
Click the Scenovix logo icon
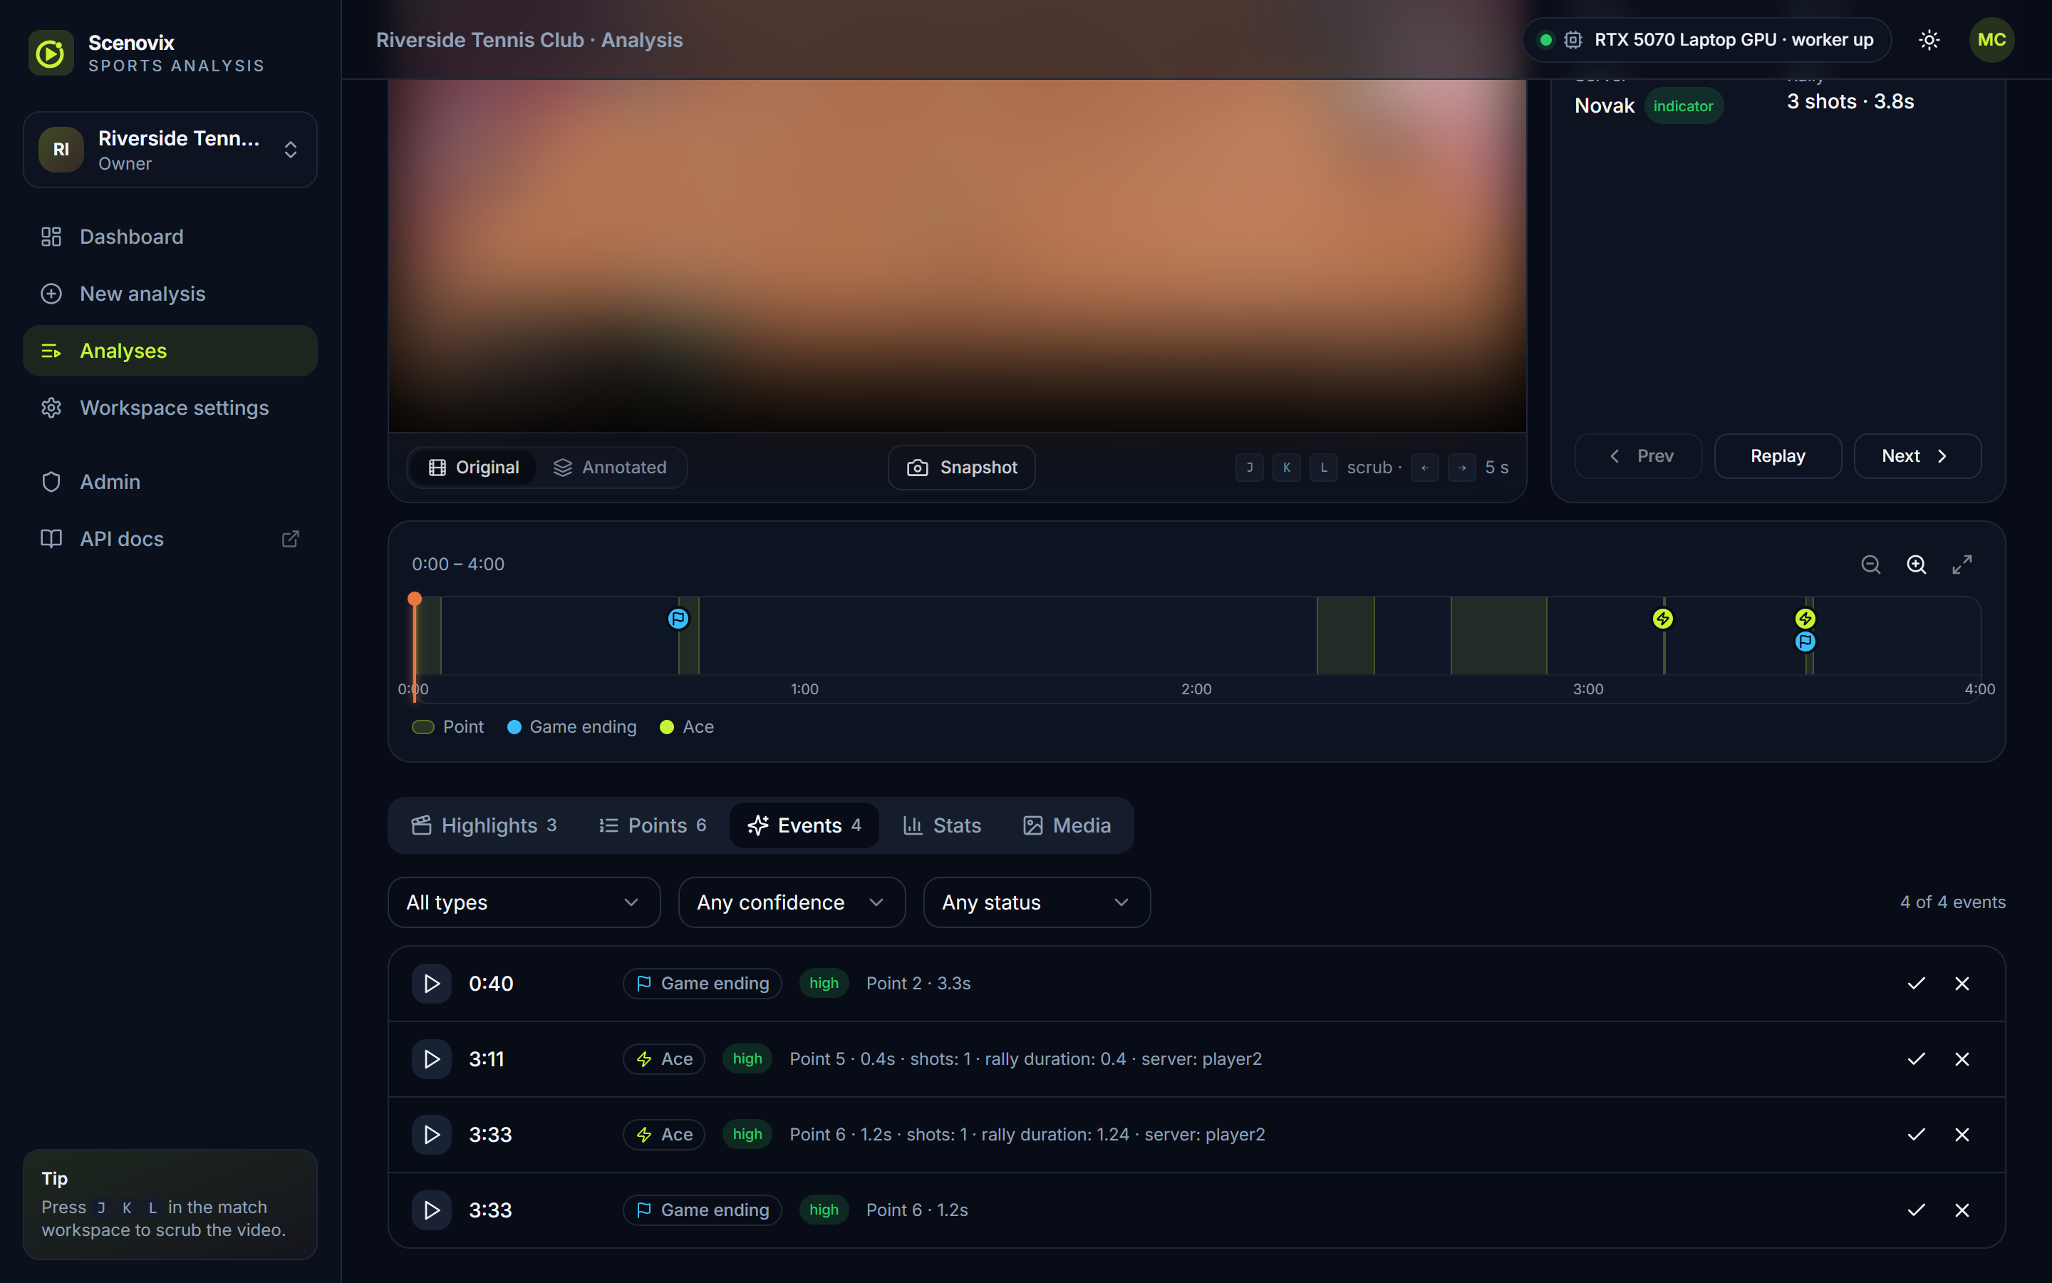click(51, 53)
